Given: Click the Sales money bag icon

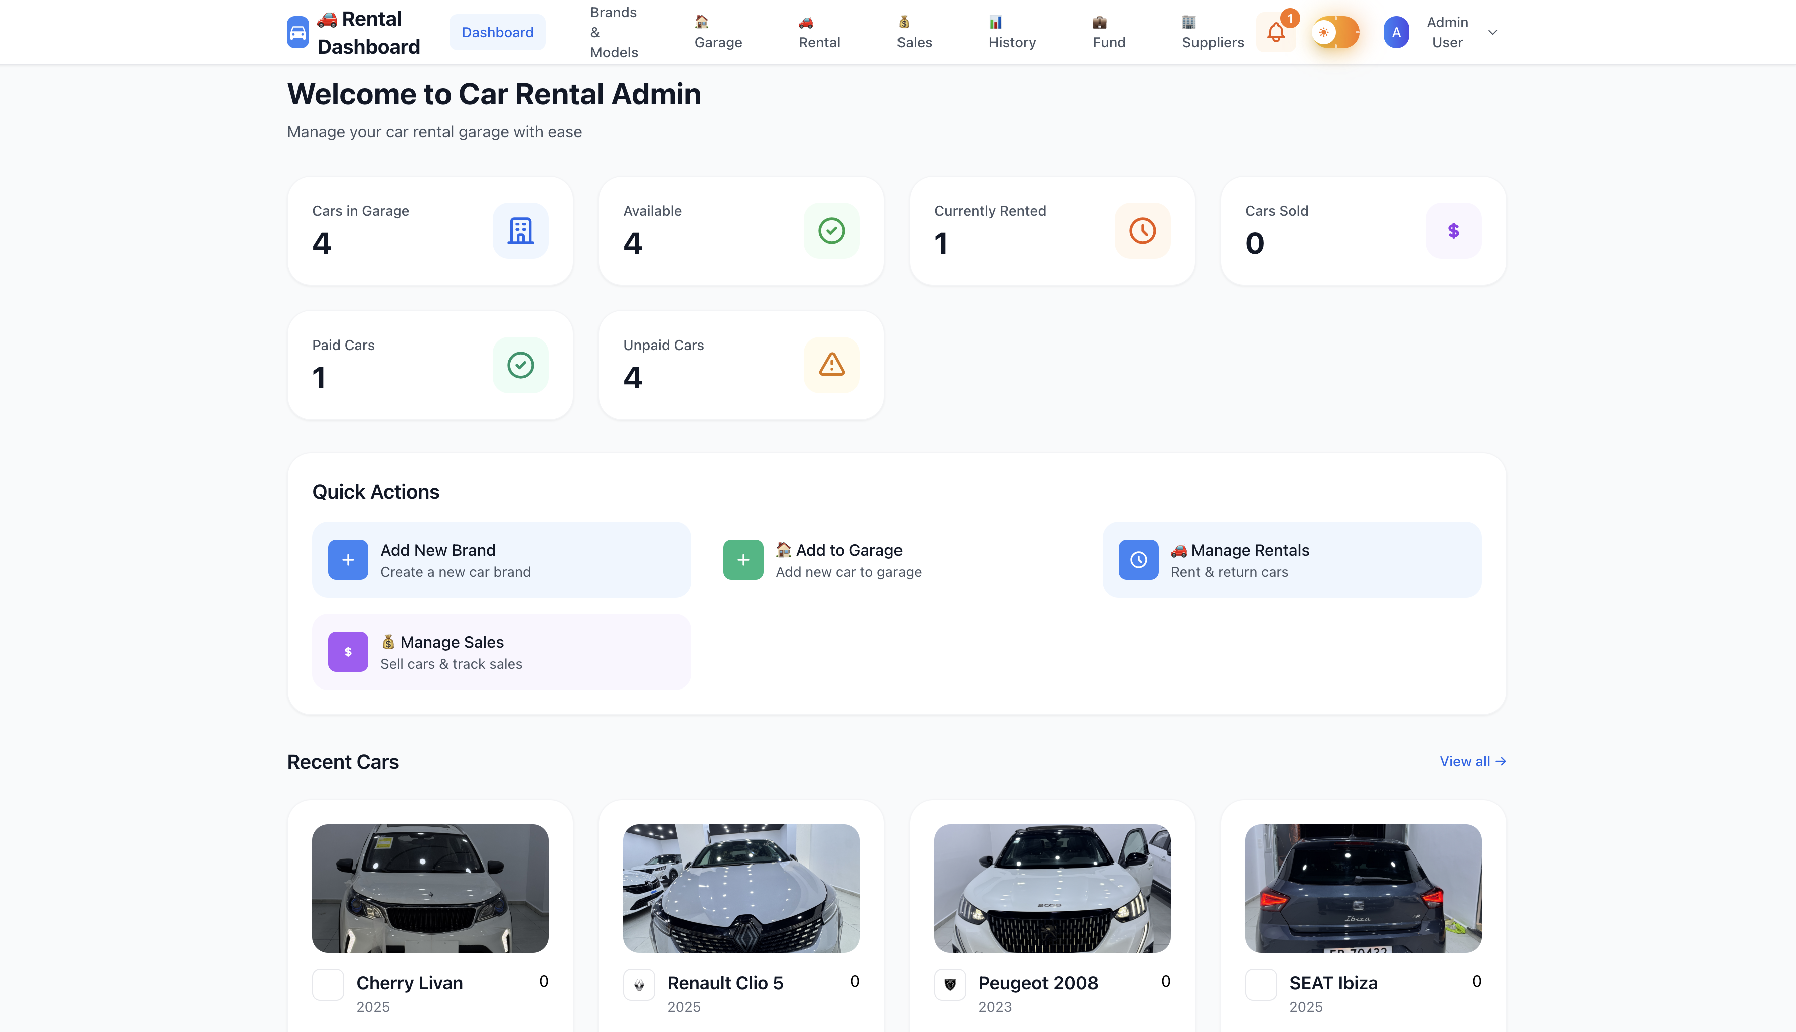Looking at the screenshot, I should 904,22.
